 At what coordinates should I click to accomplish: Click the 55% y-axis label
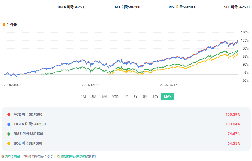[245, 57]
